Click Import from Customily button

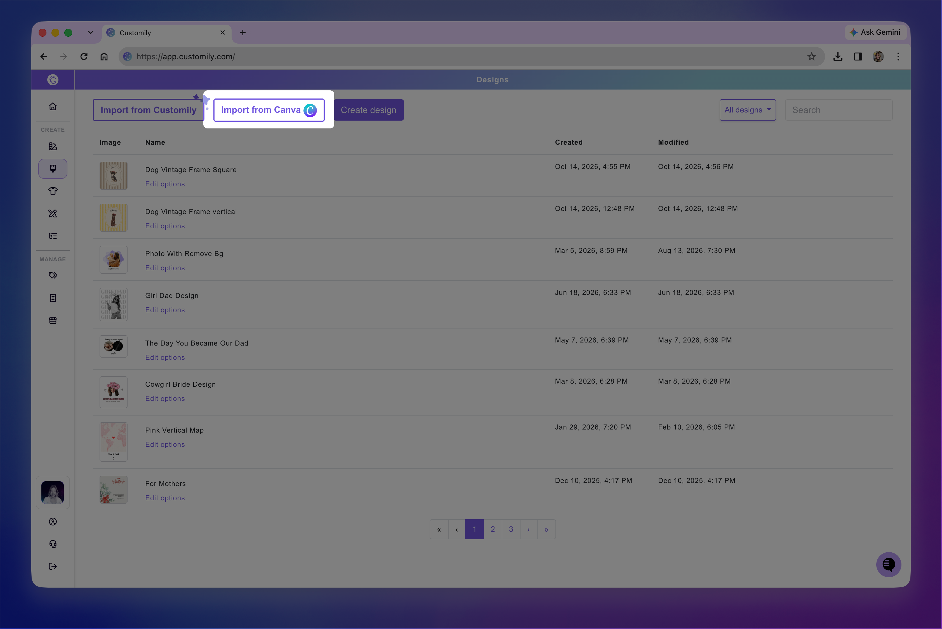coord(149,110)
